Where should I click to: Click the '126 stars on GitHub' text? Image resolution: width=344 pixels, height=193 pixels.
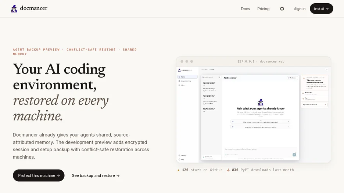pos(202,170)
